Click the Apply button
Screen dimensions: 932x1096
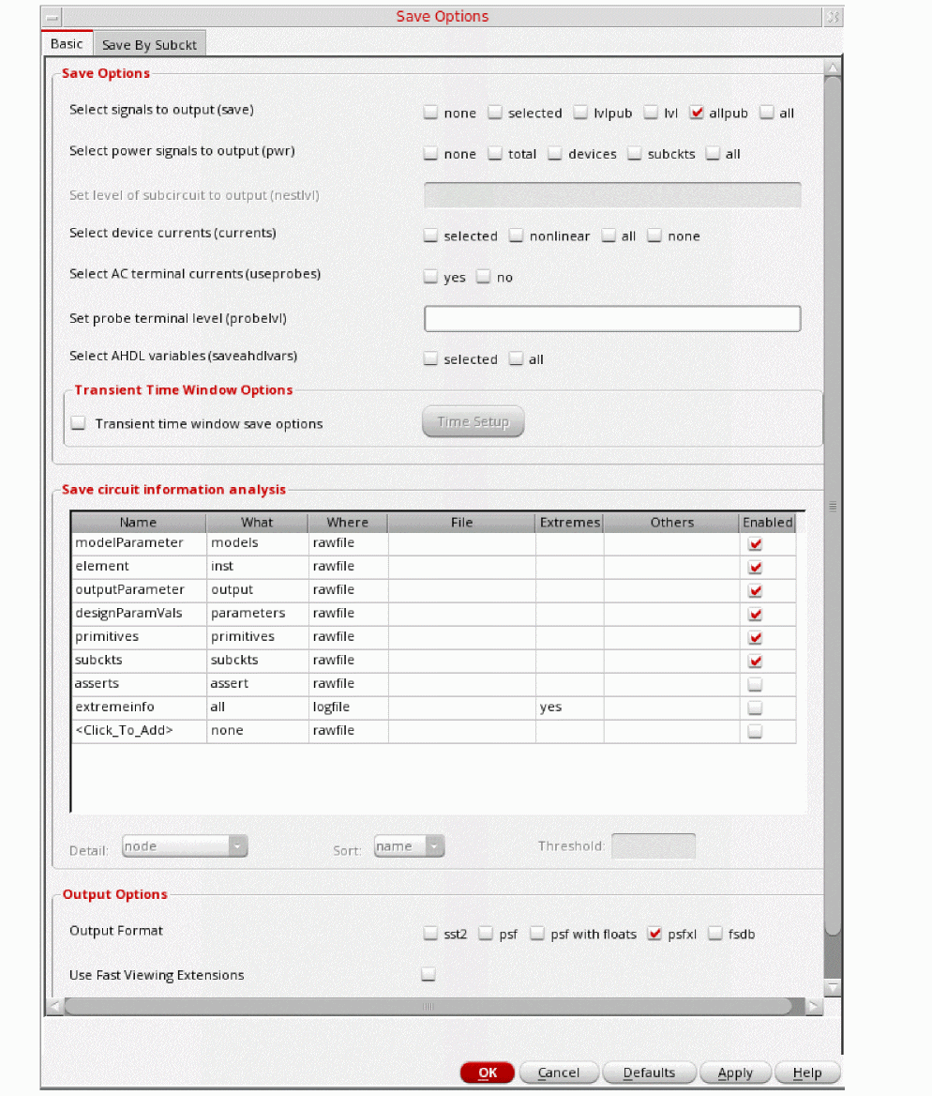click(x=735, y=1073)
